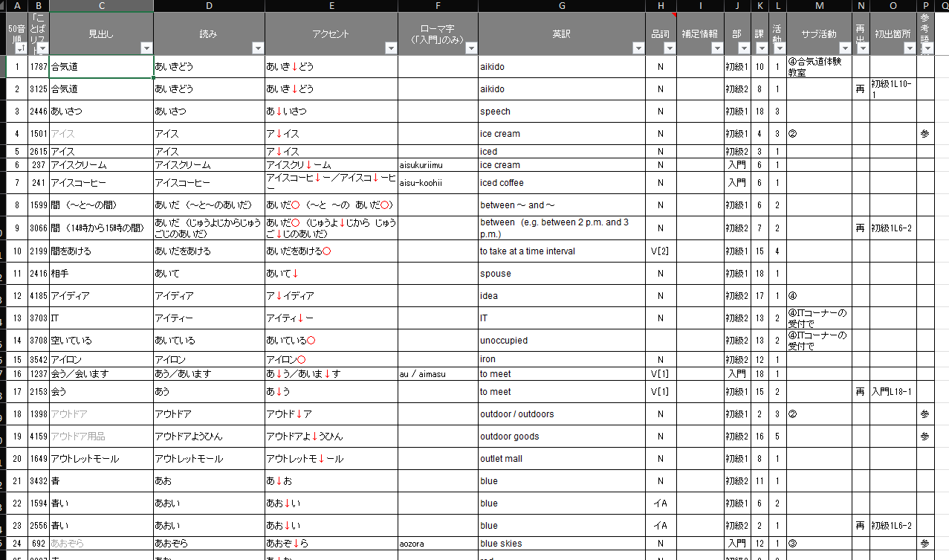Select column M by its letter header
The height and width of the screenshot is (560, 949).
(x=819, y=6)
